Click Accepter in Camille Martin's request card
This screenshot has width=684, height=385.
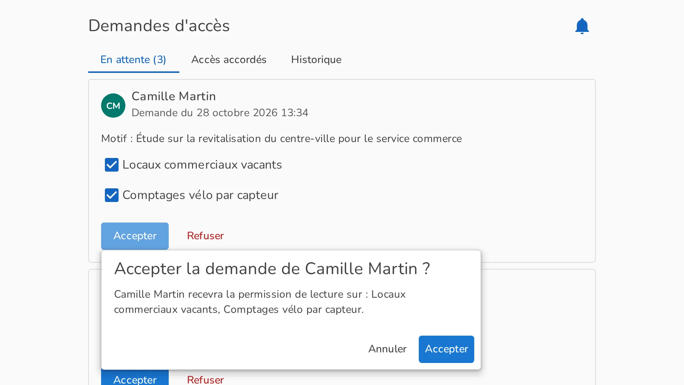coord(135,236)
